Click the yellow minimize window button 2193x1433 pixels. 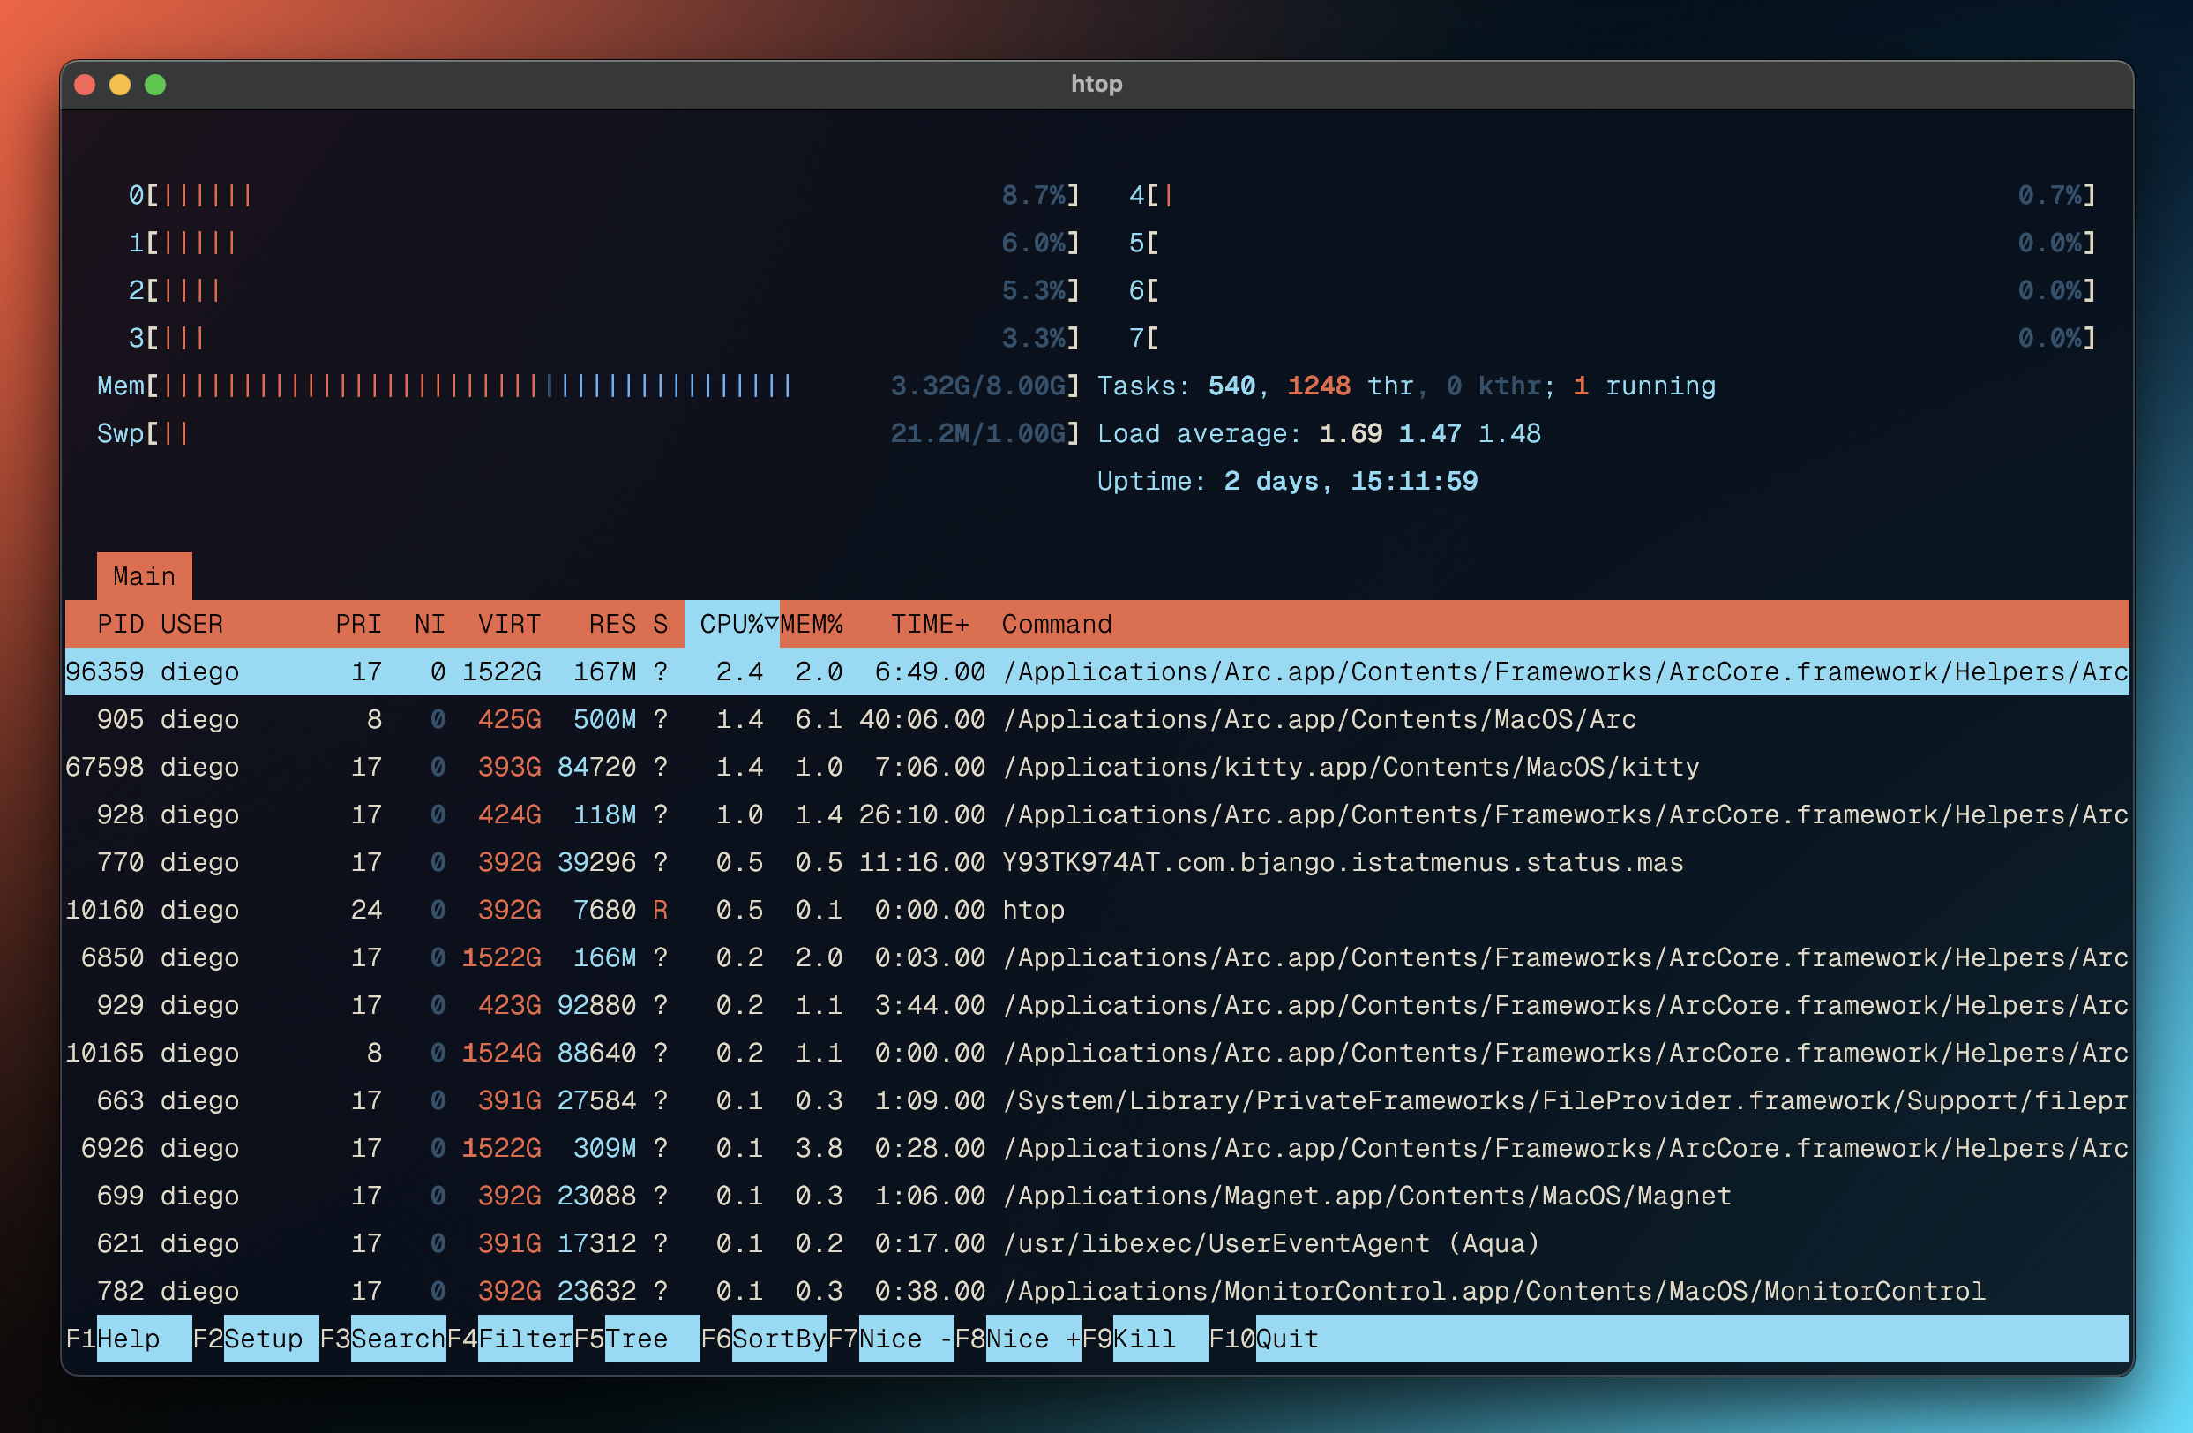[120, 85]
